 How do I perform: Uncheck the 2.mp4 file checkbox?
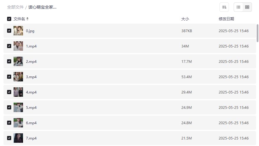(9, 61)
